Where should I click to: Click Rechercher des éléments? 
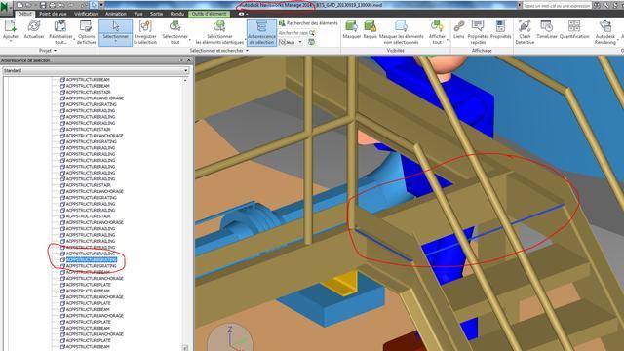click(308, 23)
